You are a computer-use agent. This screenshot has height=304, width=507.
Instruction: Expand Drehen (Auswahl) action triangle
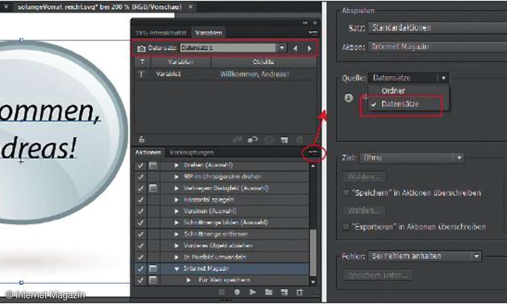click(x=177, y=165)
